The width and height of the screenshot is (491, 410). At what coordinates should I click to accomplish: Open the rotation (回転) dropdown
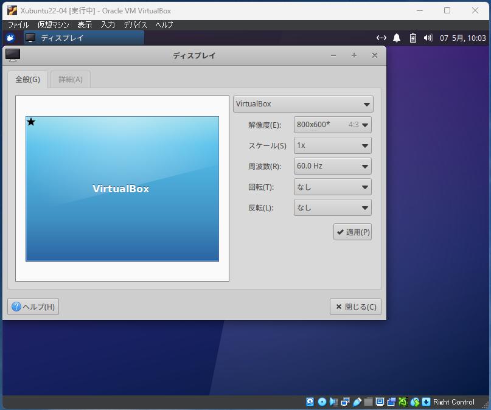(333, 187)
